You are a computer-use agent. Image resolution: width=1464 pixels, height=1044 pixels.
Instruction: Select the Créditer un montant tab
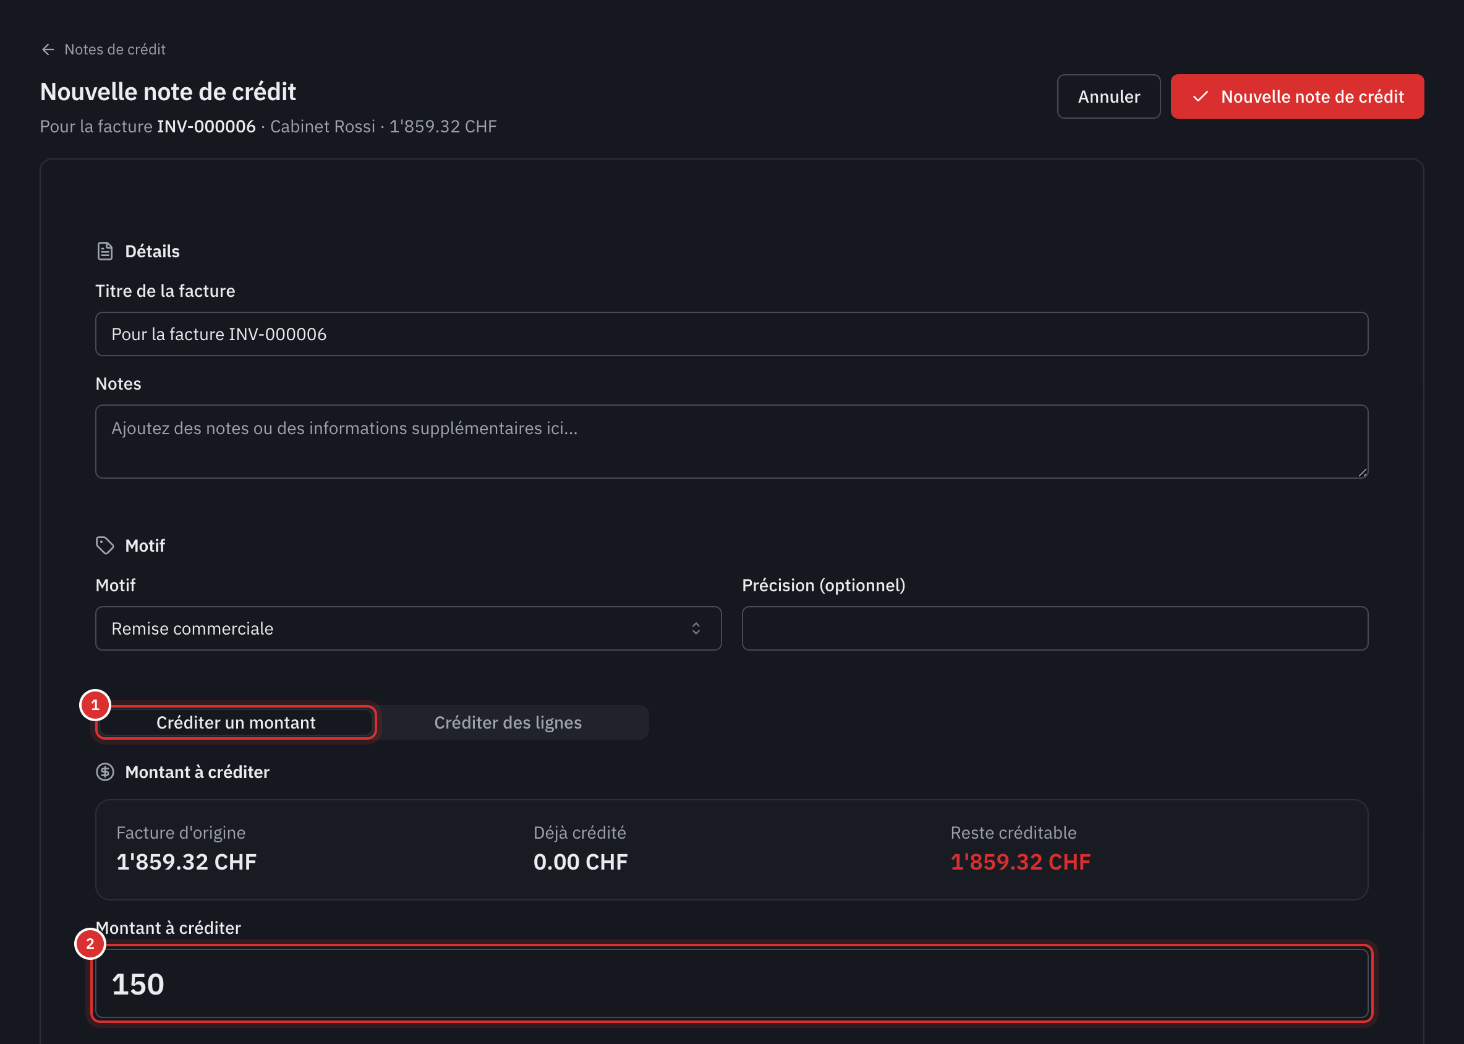236,722
